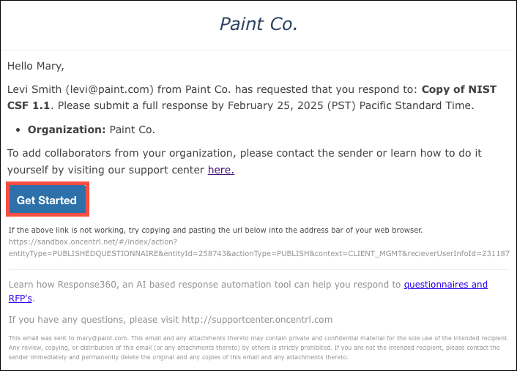Click the February 25, 2025 due date
Screen dimensions: 517x371
tap(275, 106)
